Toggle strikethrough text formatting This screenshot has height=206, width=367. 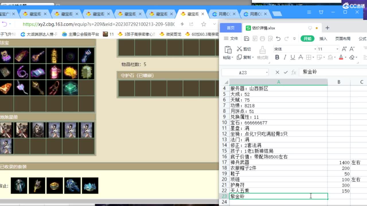click(x=300, y=57)
